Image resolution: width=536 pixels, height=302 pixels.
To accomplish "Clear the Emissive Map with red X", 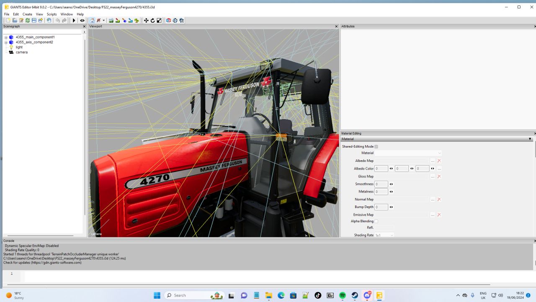I will coord(439,215).
